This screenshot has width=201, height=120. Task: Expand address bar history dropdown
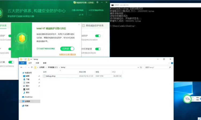tap(138, 67)
